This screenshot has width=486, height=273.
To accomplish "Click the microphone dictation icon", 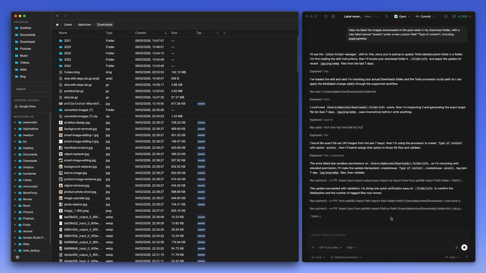I will [x=456, y=247].
